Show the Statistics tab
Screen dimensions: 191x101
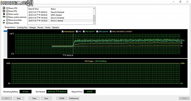coord(55,27)
